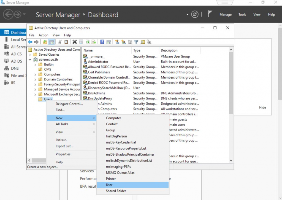Image resolution: width=282 pixels, height=200 pixels.
Task: Click the filter funnel toolbar icon
Action: (x=136, y=42)
